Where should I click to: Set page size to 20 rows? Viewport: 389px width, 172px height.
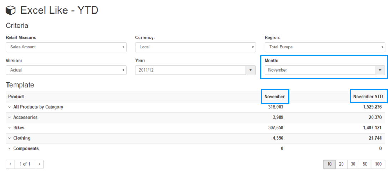click(x=341, y=164)
